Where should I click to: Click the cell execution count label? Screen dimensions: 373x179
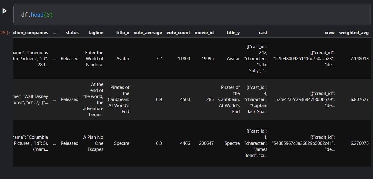(5, 33)
